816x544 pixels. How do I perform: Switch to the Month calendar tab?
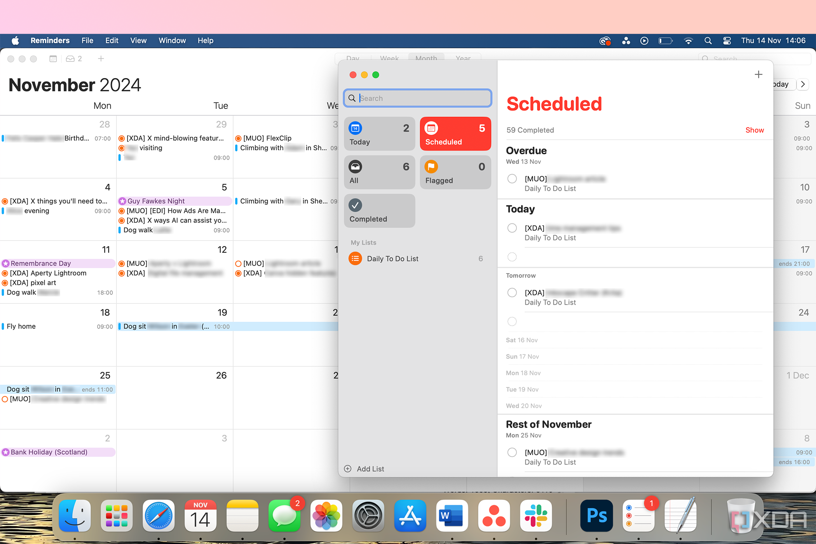pos(426,58)
